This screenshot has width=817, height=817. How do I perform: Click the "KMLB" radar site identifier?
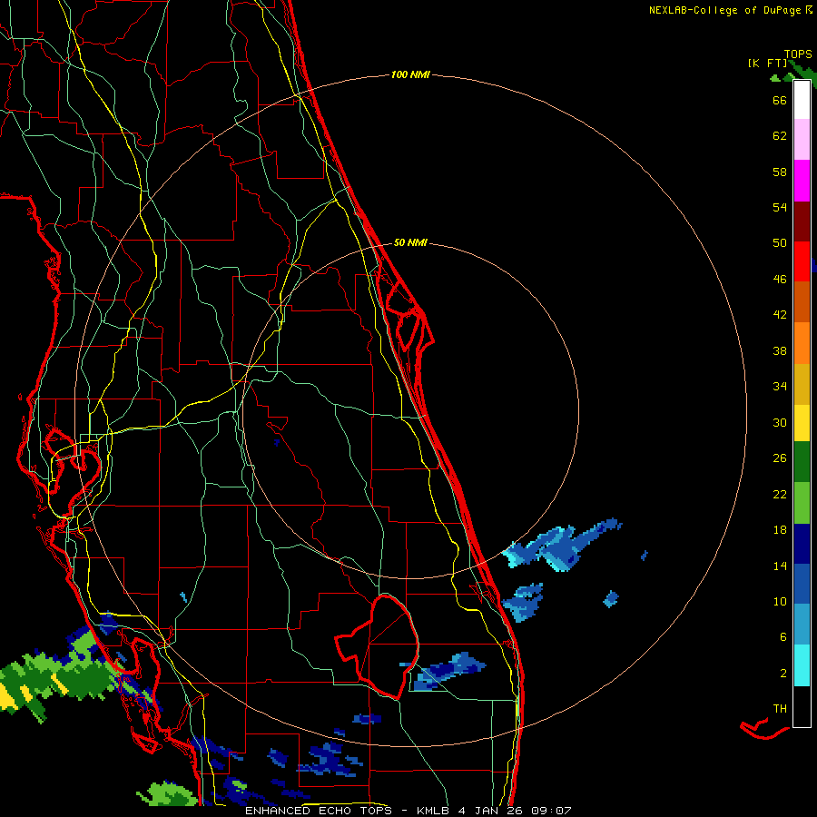435,811
